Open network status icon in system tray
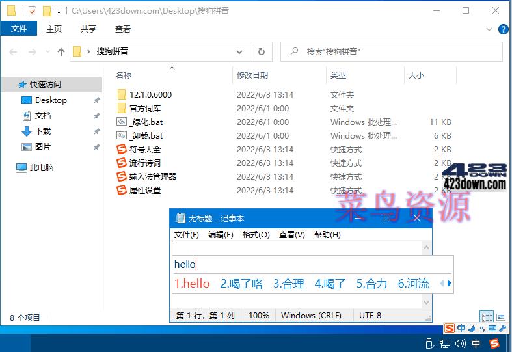This screenshot has height=352, width=512. tap(445, 344)
